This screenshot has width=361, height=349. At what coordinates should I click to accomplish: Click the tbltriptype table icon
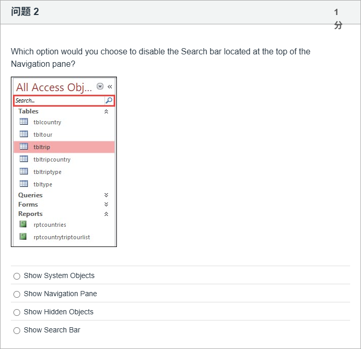[x=24, y=171]
